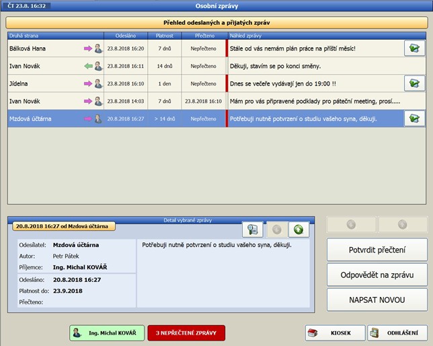Open the reply icon in Bálková Hana row

(x=414, y=48)
